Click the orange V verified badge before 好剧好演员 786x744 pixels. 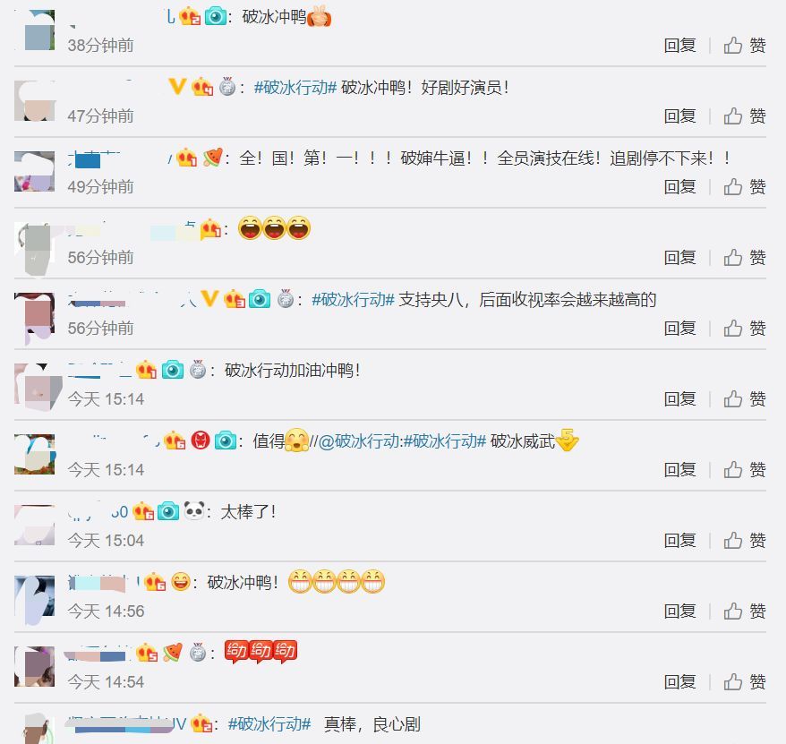177,87
